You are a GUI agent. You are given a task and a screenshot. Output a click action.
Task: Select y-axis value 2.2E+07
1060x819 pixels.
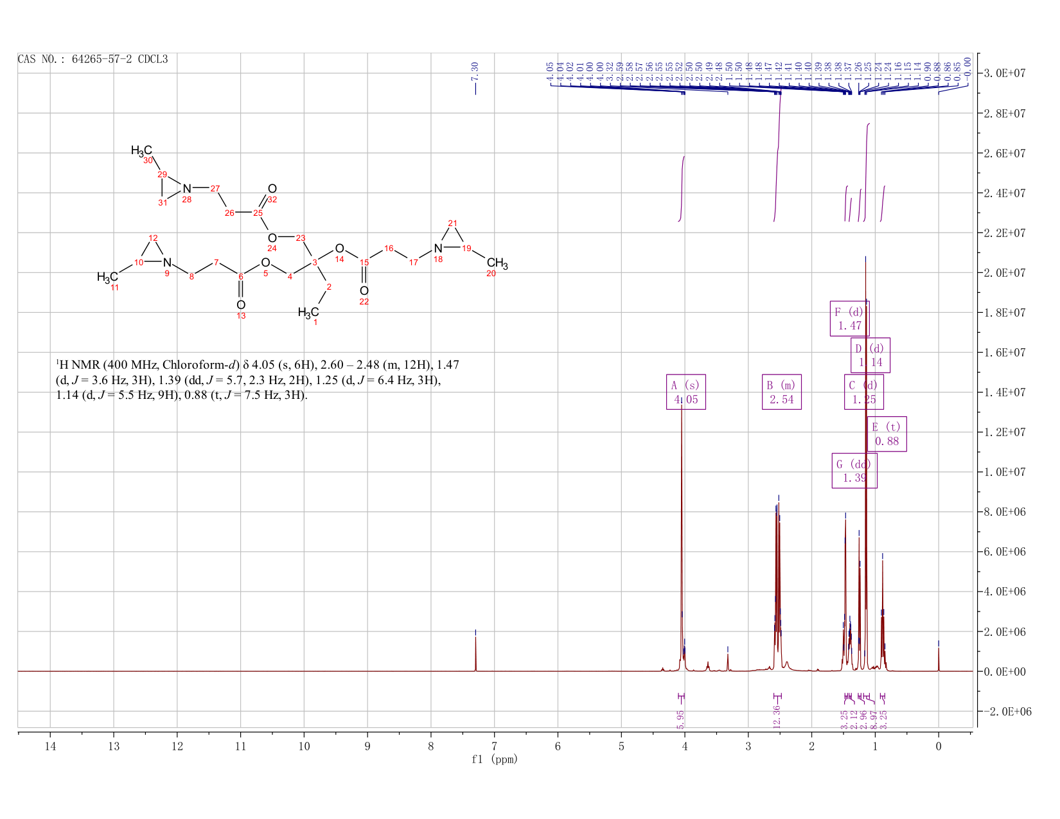[x=1004, y=233]
